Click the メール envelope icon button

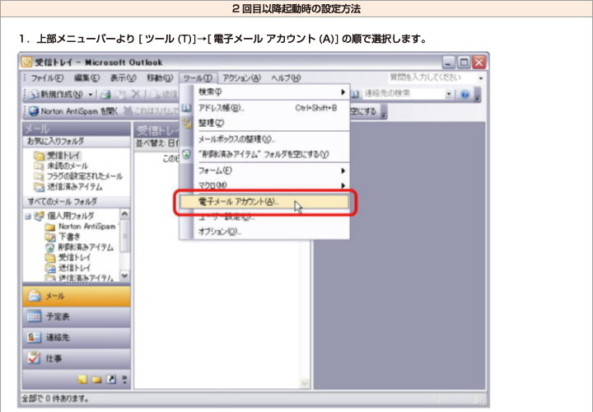pos(35,296)
